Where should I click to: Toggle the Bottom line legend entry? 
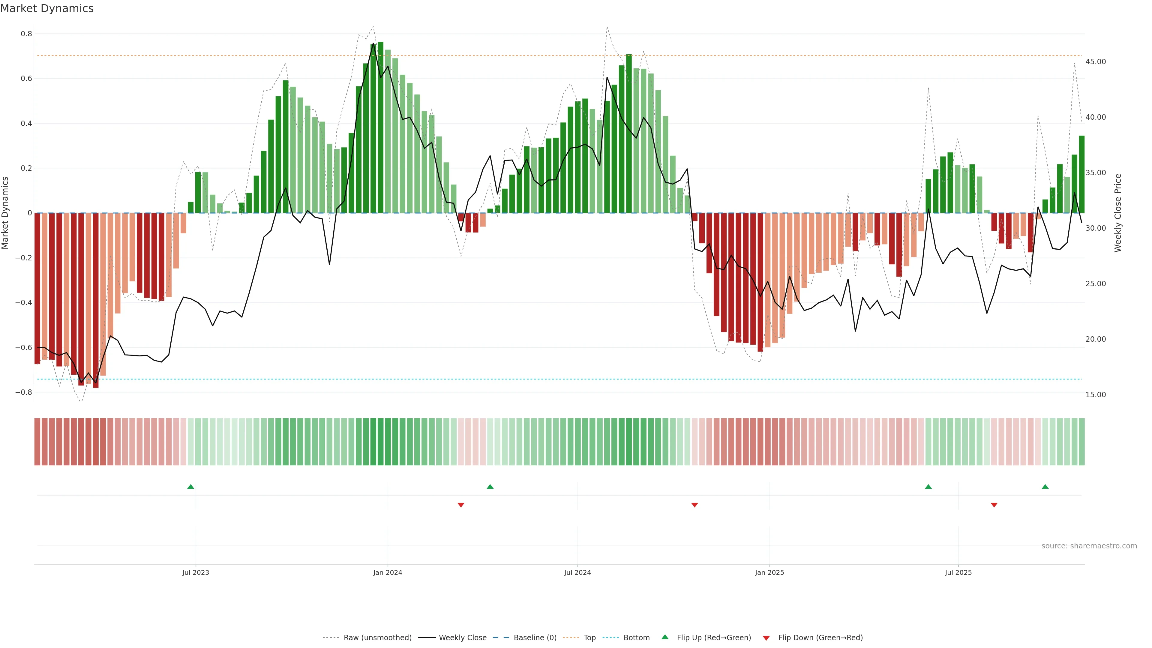tap(636, 638)
